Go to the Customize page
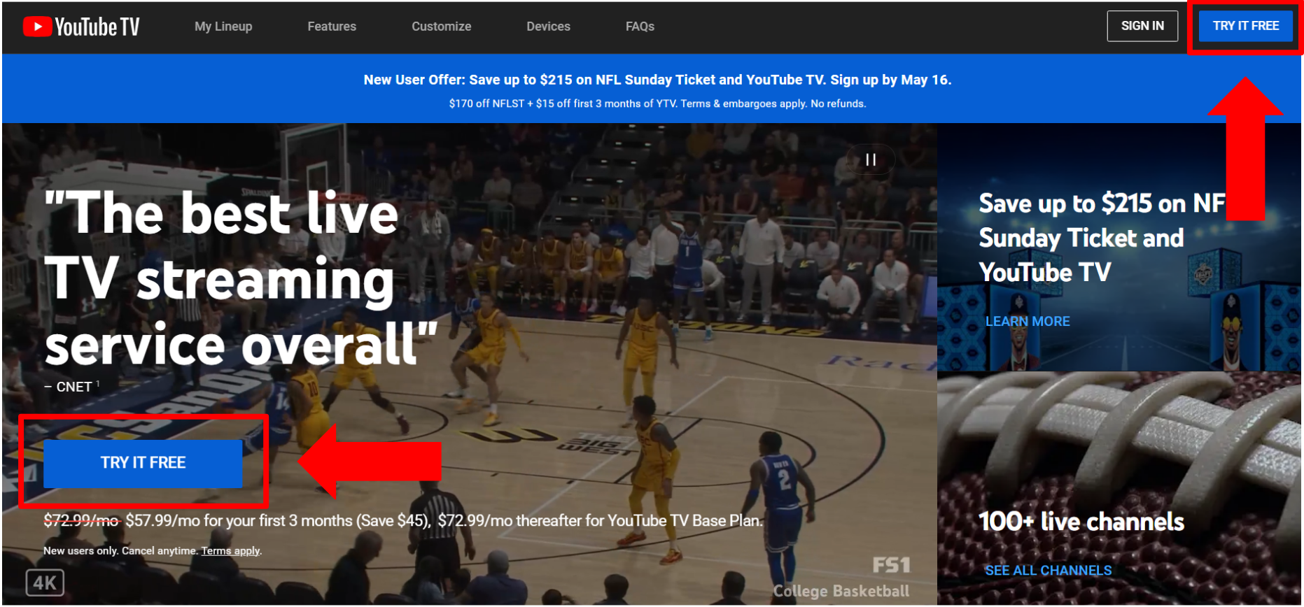The width and height of the screenshot is (1304, 607). point(441,27)
